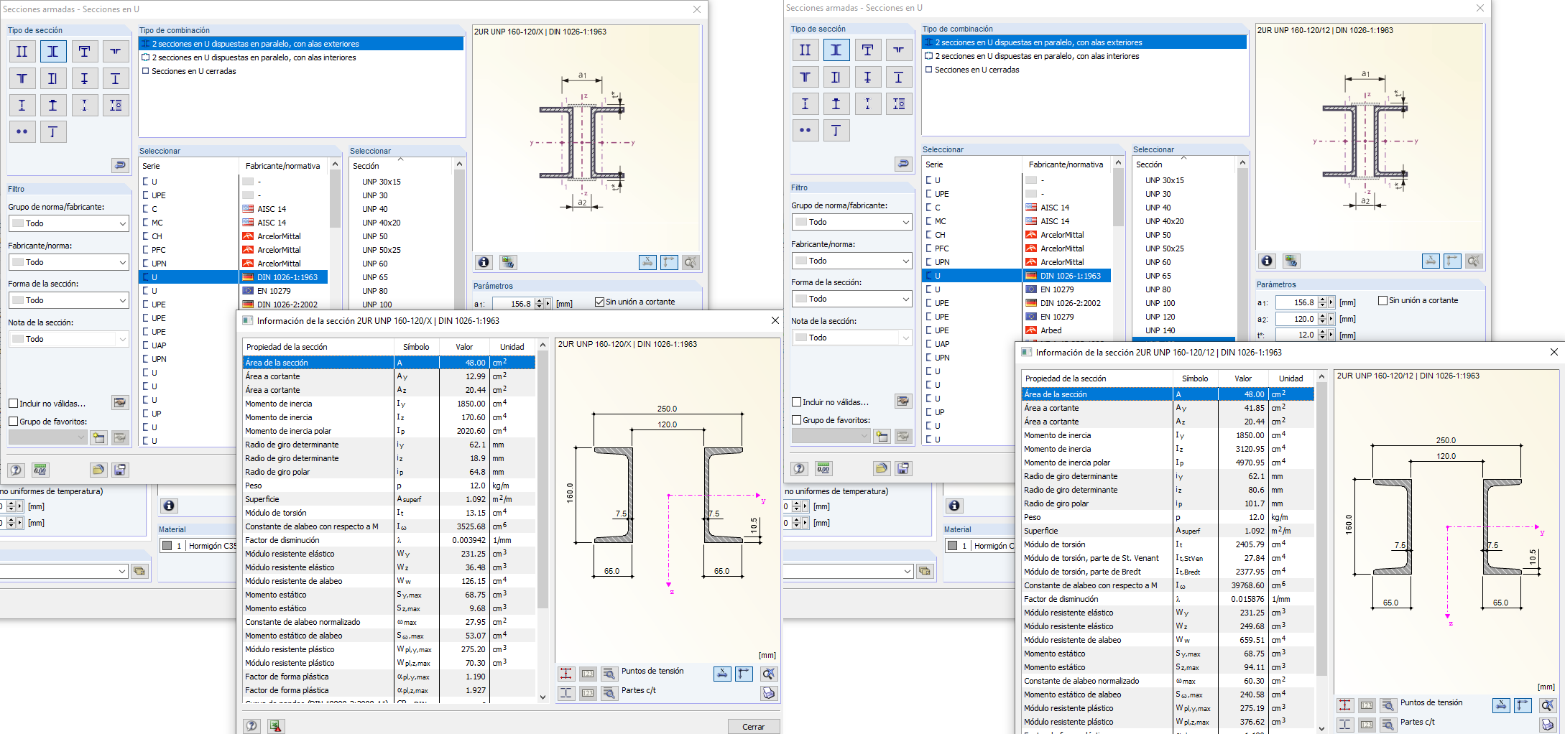Uncheck Sin unión a cortante in left window
The width and height of the screenshot is (1565, 734).
pos(599,302)
